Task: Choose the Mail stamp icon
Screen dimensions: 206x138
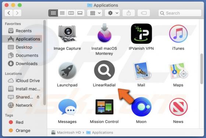Action: pos(142,70)
